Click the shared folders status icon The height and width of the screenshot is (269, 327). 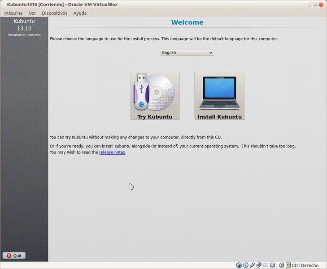(x=266, y=265)
